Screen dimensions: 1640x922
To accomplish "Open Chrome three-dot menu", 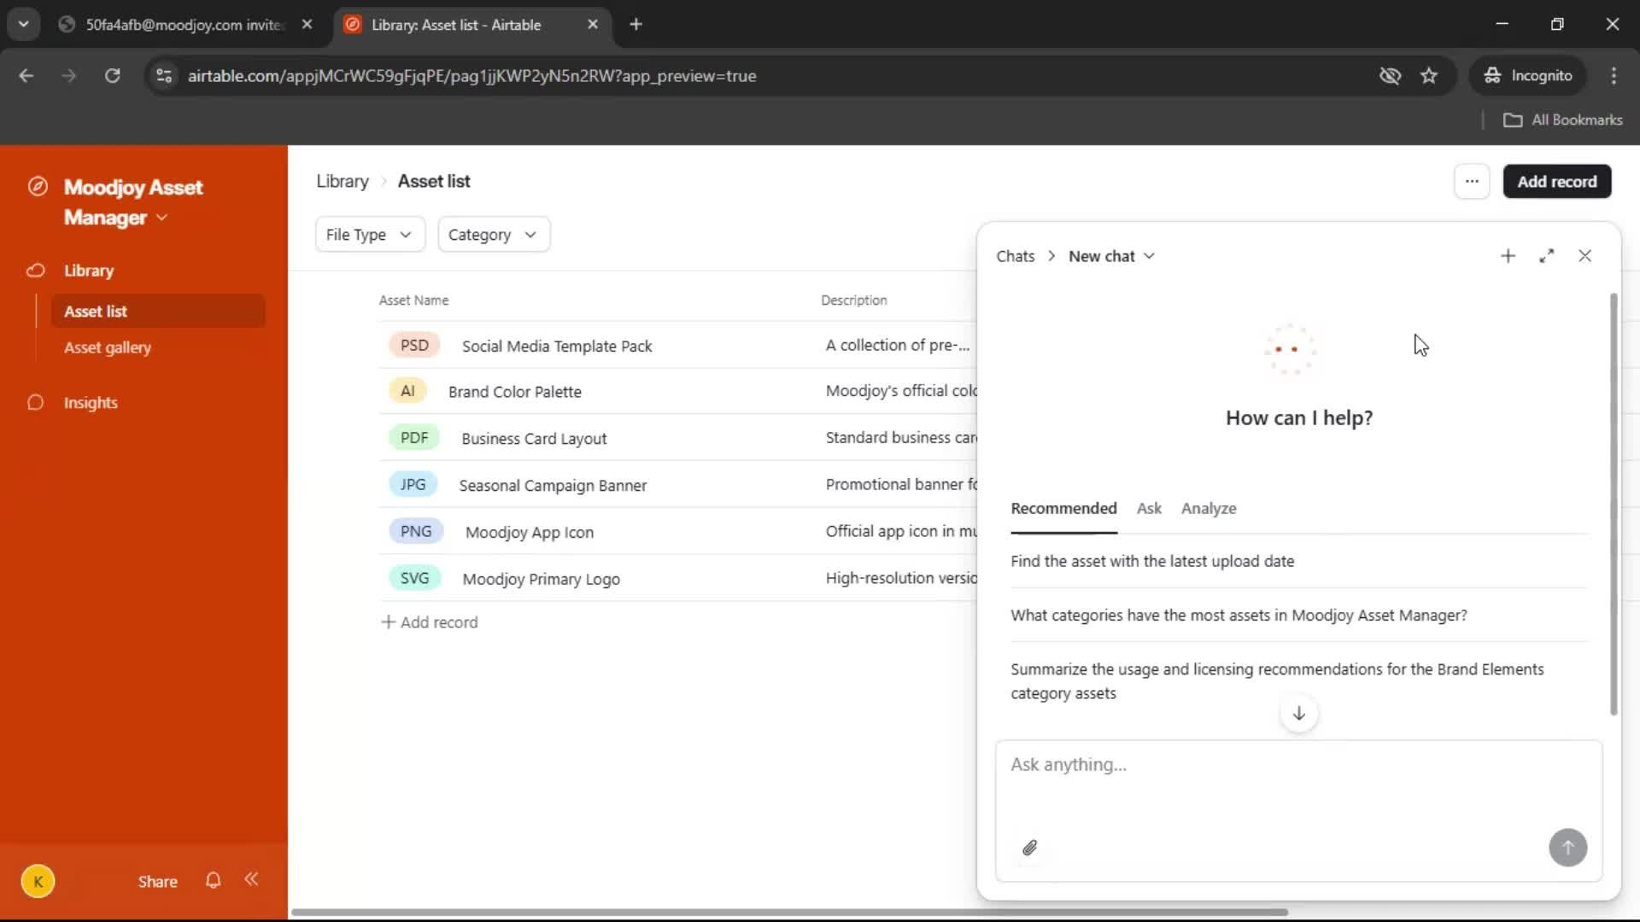I will [x=1614, y=76].
